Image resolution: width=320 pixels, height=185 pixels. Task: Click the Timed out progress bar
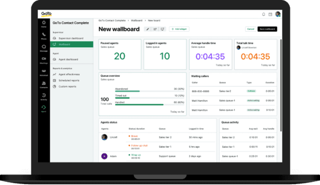[150, 98]
